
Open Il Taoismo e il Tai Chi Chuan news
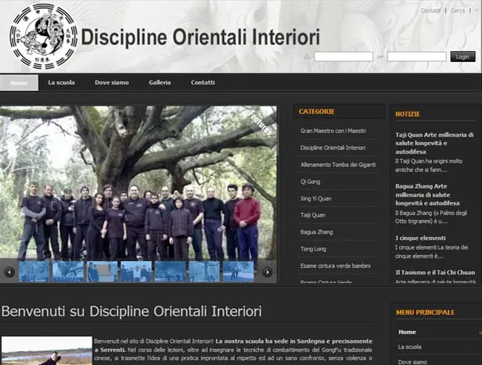point(435,273)
